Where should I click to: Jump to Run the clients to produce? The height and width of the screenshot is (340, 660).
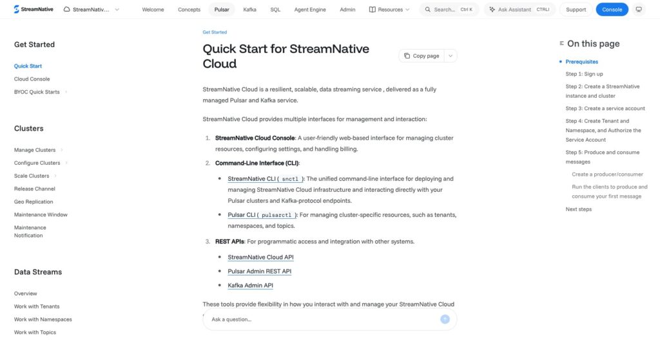coord(610,191)
